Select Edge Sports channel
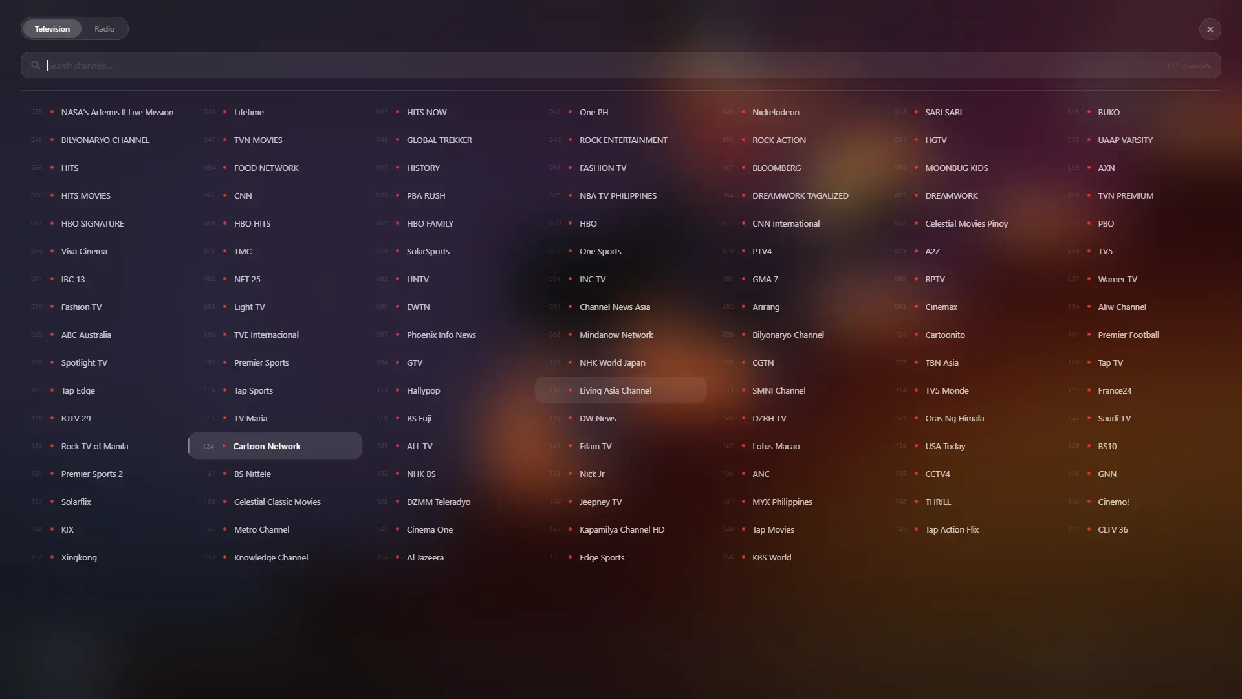Viewport: 1242px width, 699px height. [x=620, y=557]
